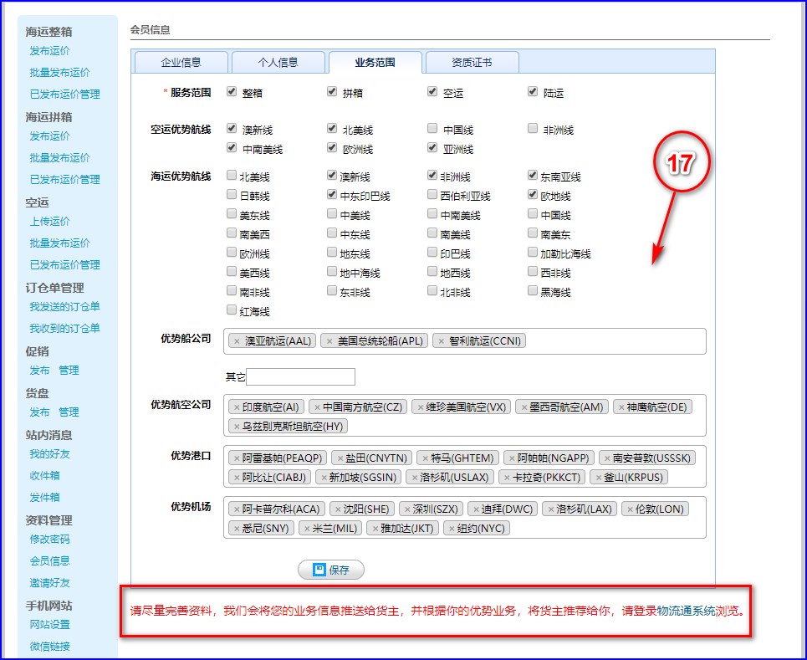Check the 加勒比海线 checkbox
The image size is (807, 660).
[533, 253]
